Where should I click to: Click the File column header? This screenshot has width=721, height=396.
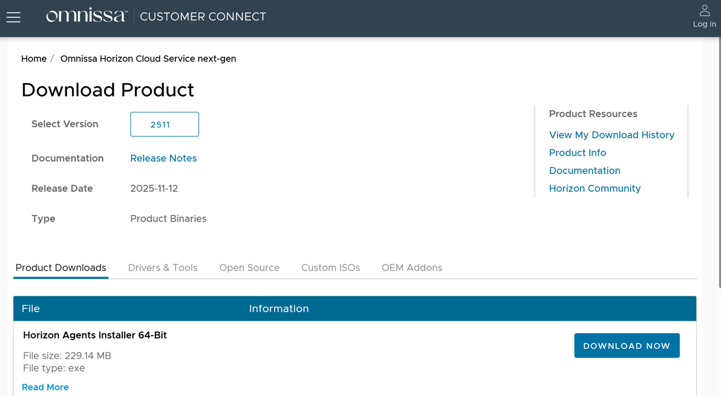pyautogui.click(x=31, y=309)
